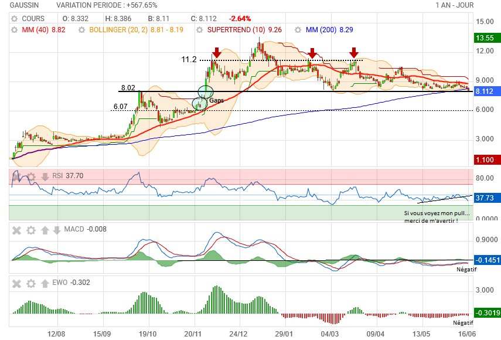Click the 09/04 date on the time axis
This screenshot has height=340, width=501.
pos(376,334)
